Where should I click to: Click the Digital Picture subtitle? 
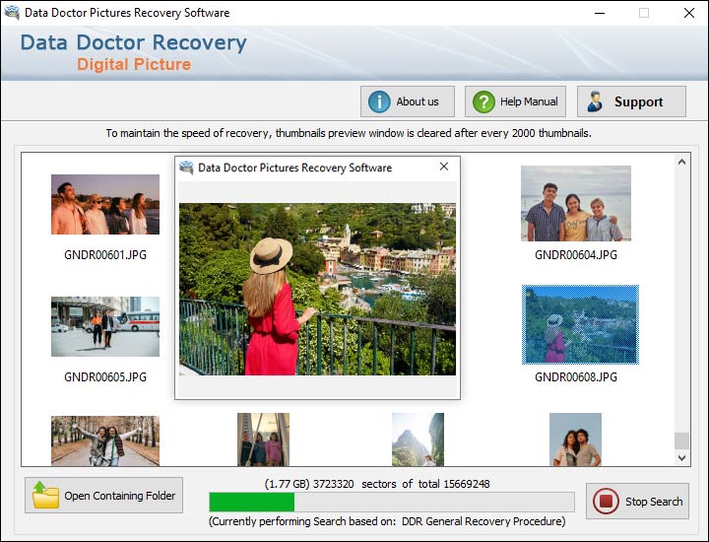coord(134,64)
